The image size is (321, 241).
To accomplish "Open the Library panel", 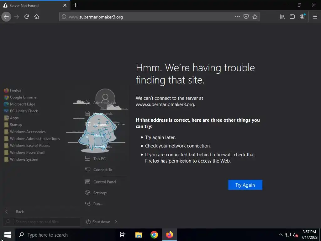I will (282, 17).
